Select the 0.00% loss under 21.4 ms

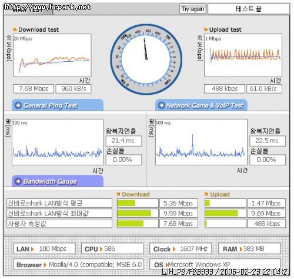(123, 160)
